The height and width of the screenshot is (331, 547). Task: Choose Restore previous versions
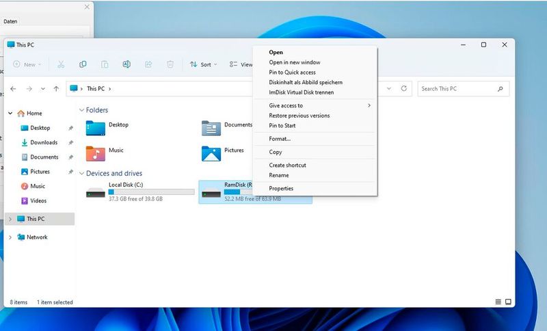(299, 116)
